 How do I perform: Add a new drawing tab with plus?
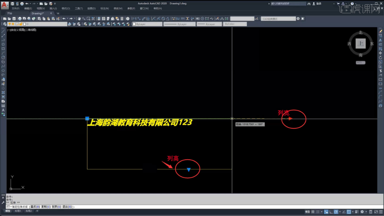[x=58, y=13]
